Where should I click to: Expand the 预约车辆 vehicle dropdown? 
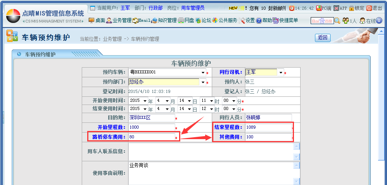pos(202,73)
